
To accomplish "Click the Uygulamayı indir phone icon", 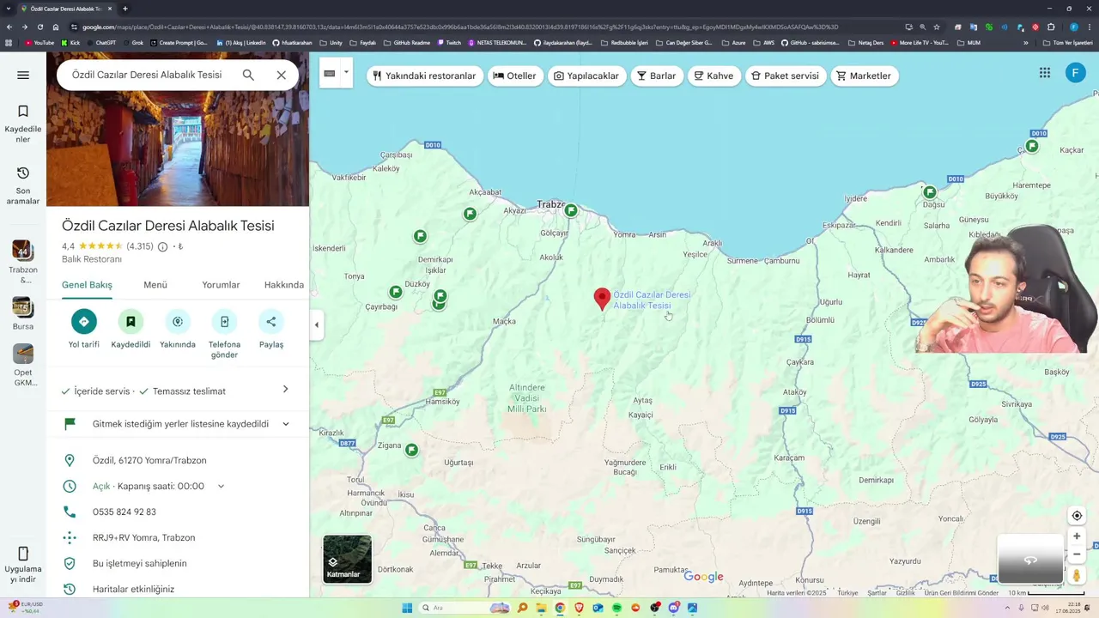I will click(x=23, y=554).
